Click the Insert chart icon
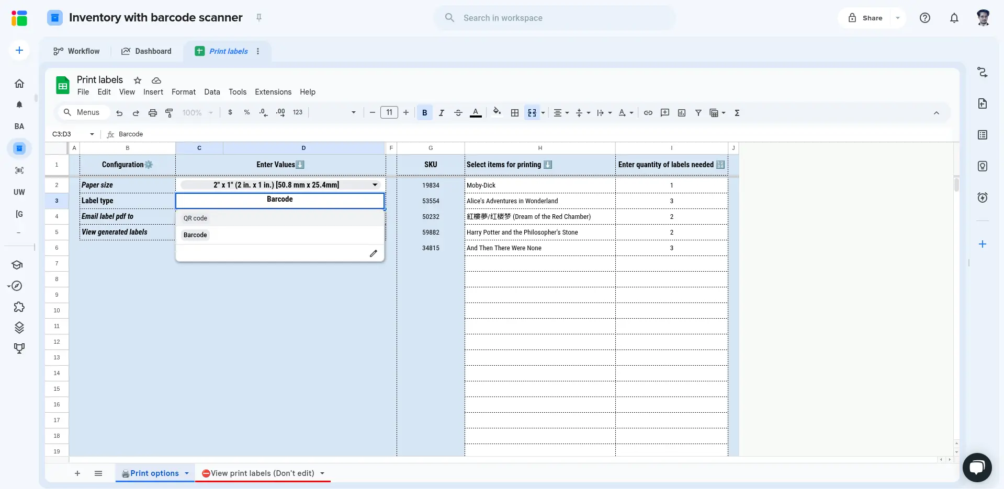 [681, 113]
